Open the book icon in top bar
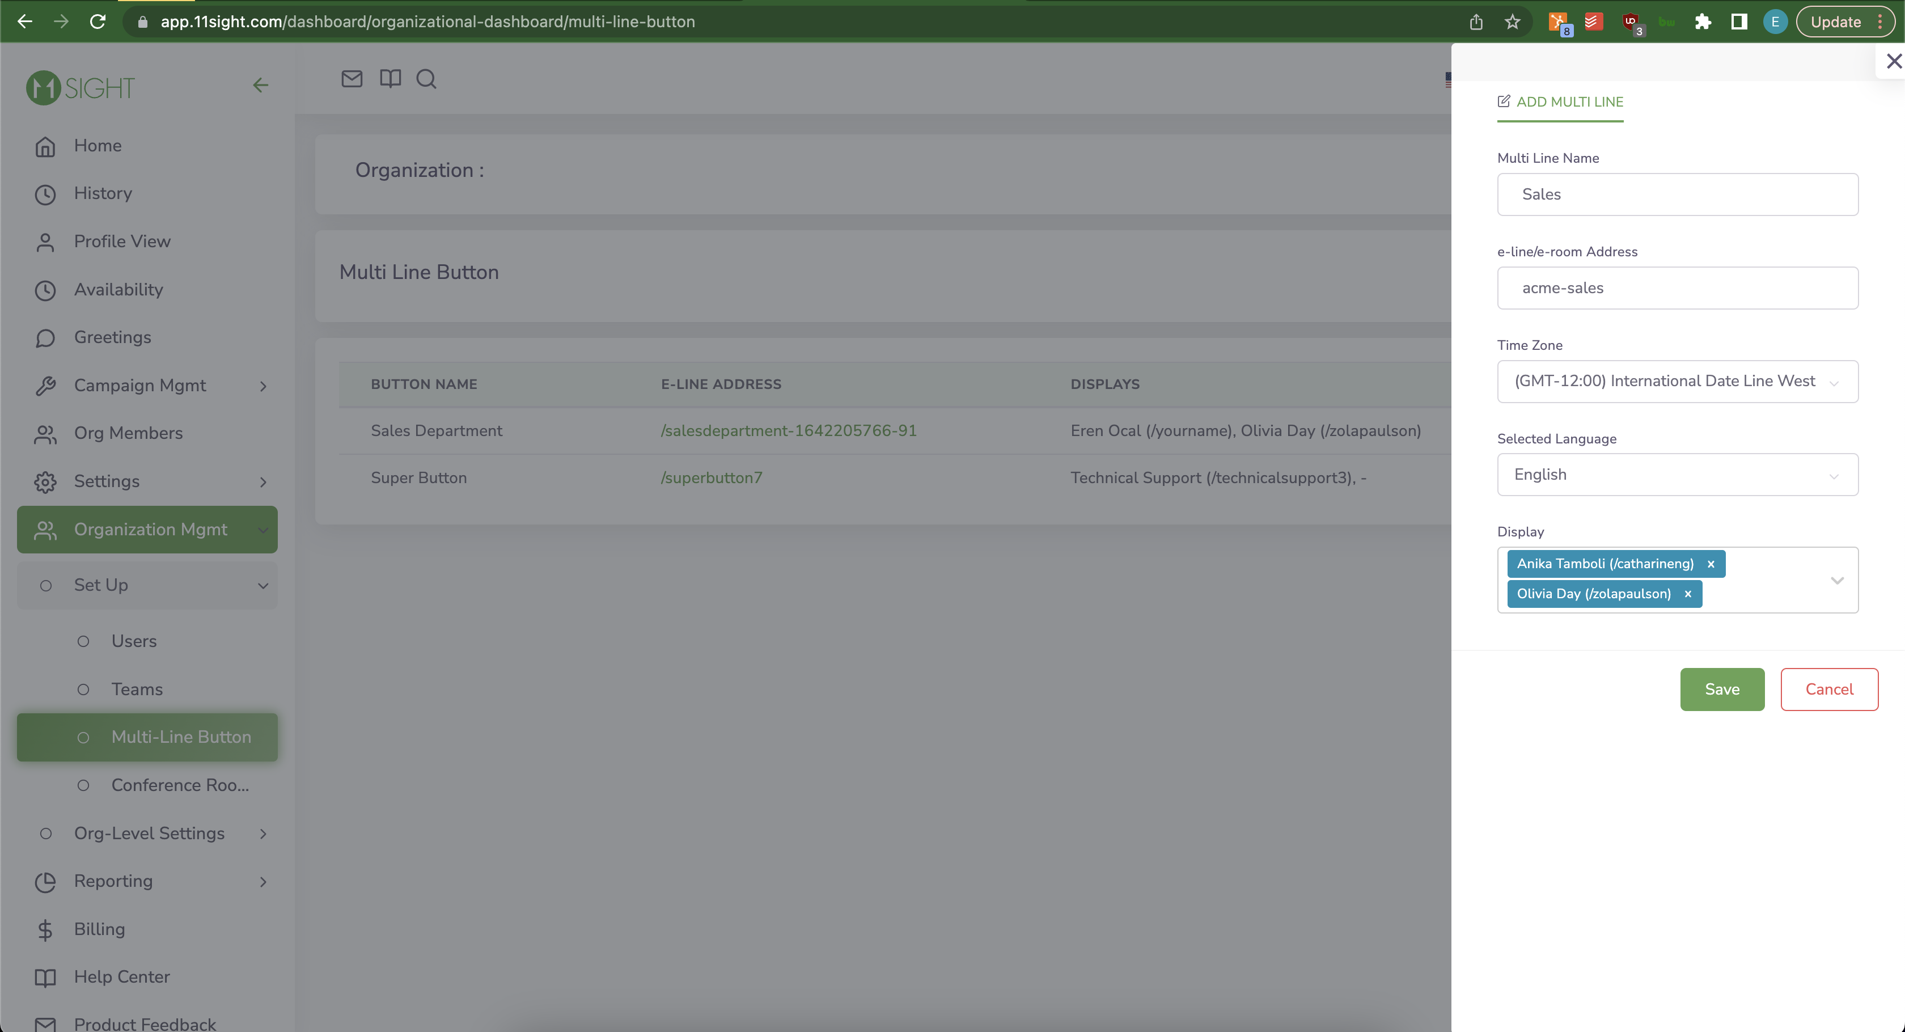This screenshot has width=1905, height=1032. tap(391, 78)
